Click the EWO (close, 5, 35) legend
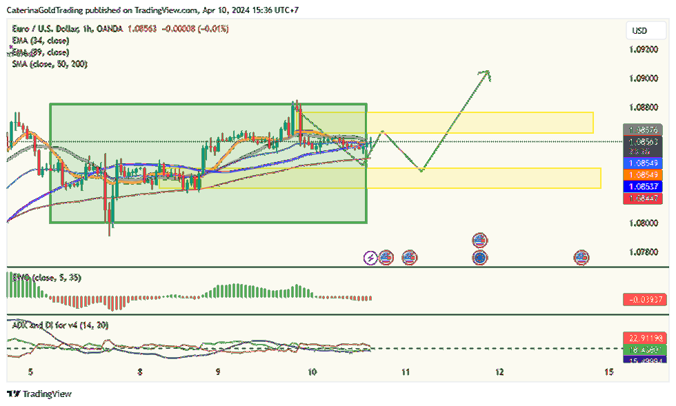676x406 pixels. pyautogui.click(x=47, y=278)
